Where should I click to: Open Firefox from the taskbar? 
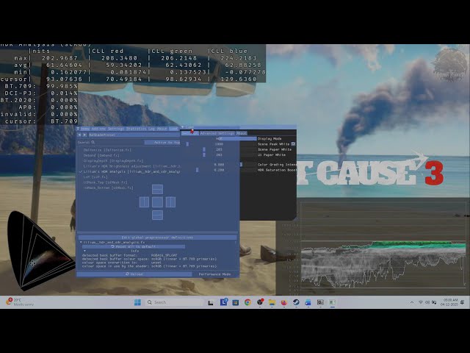coord(284,302)
